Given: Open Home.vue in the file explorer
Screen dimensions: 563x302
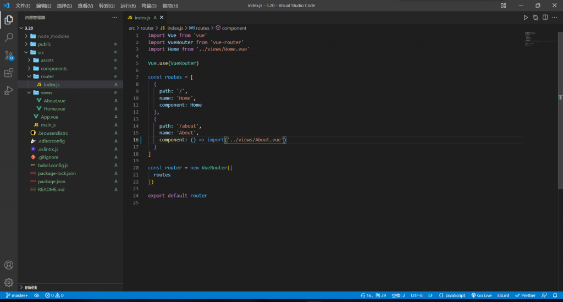Looking at the screenshot, I should [x=54, y=108].
